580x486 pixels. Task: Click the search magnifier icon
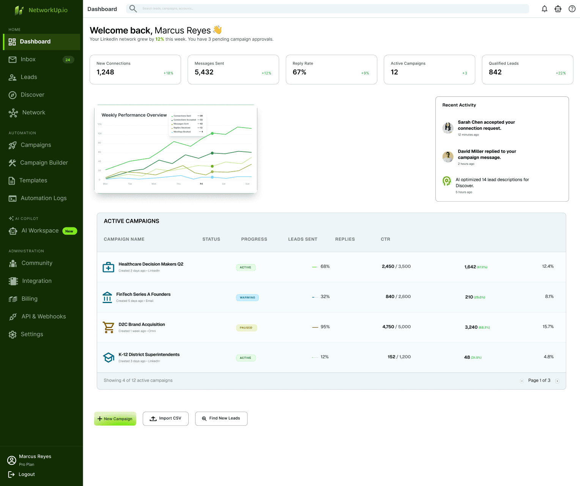(133, 9)
